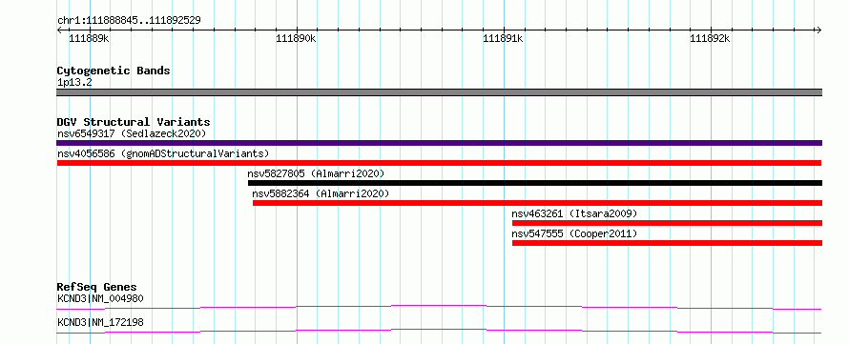
Task: Click the nsv5827805 (Almarri2020) label
Action: tap(316, 173)
